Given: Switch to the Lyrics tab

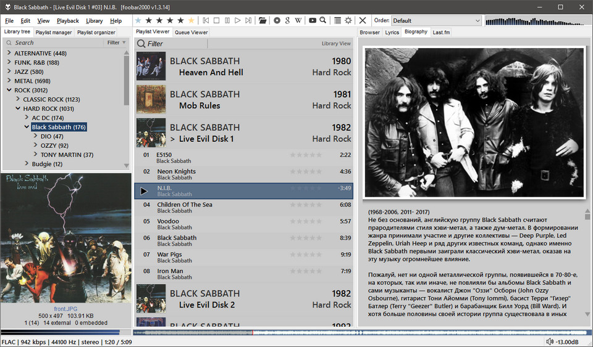Looking at the screenshot, I should coord(392,32).
